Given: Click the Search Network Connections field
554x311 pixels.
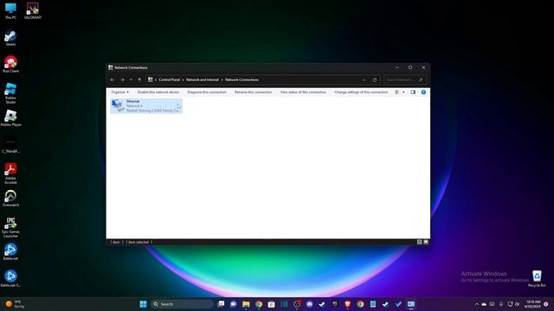Looking at the screenshot, I should click(x=404, y=80).
